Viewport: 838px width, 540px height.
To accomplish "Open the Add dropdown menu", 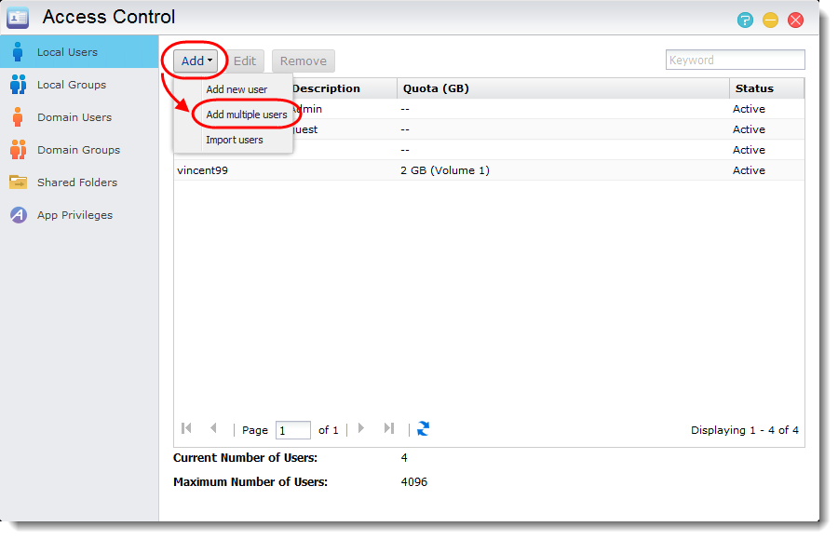I will (x=194, y=59).
